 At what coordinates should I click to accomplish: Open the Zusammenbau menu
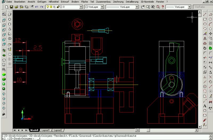[x=103, y=2]
